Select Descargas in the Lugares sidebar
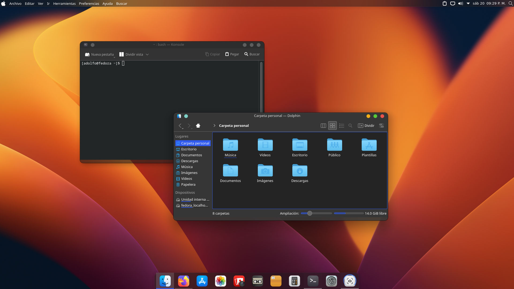The height and width of the screenshot is (289, 514). coord(193,161)
